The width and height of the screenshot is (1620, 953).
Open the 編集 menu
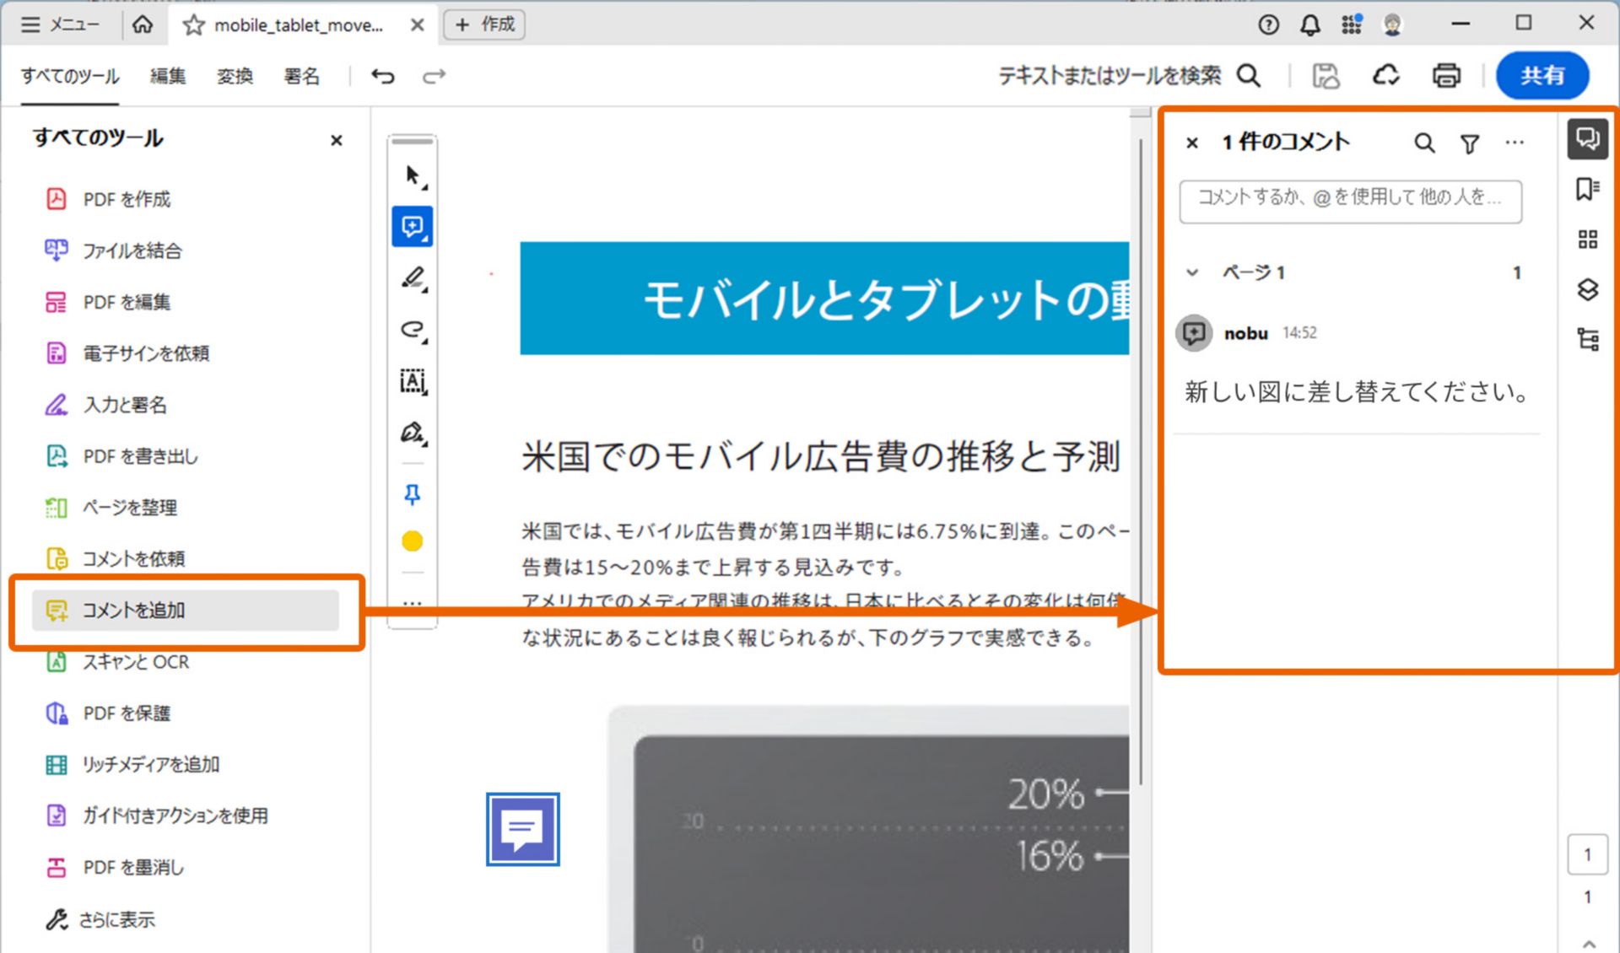167,76
